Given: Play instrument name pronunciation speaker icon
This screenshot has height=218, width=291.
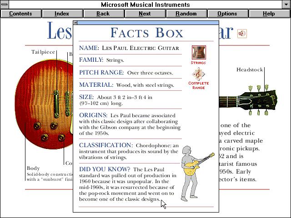Looking at the screenshot, I should point(242,34).
